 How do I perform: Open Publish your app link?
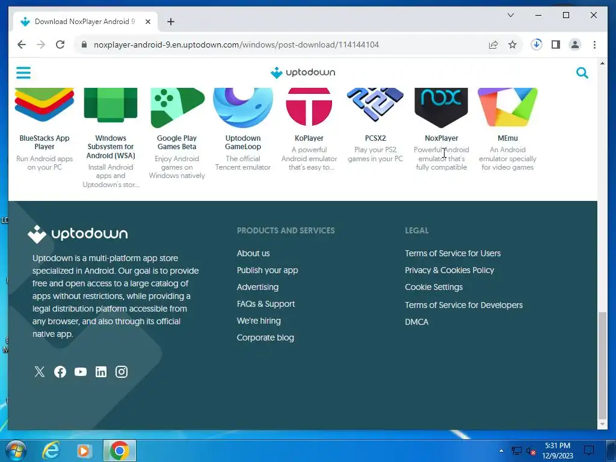tap(267, 270)
